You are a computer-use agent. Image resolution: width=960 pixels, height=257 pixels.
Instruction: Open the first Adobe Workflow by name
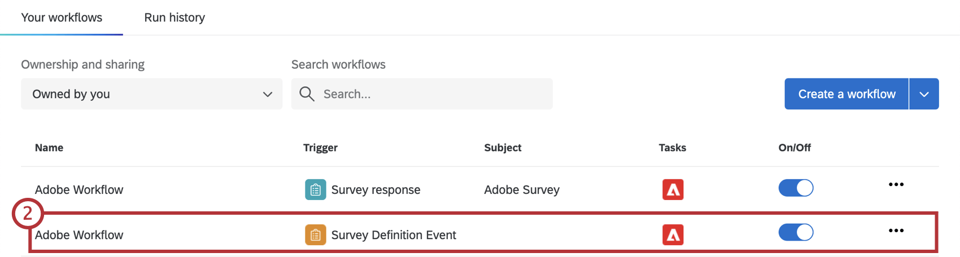tap(79, 190)
